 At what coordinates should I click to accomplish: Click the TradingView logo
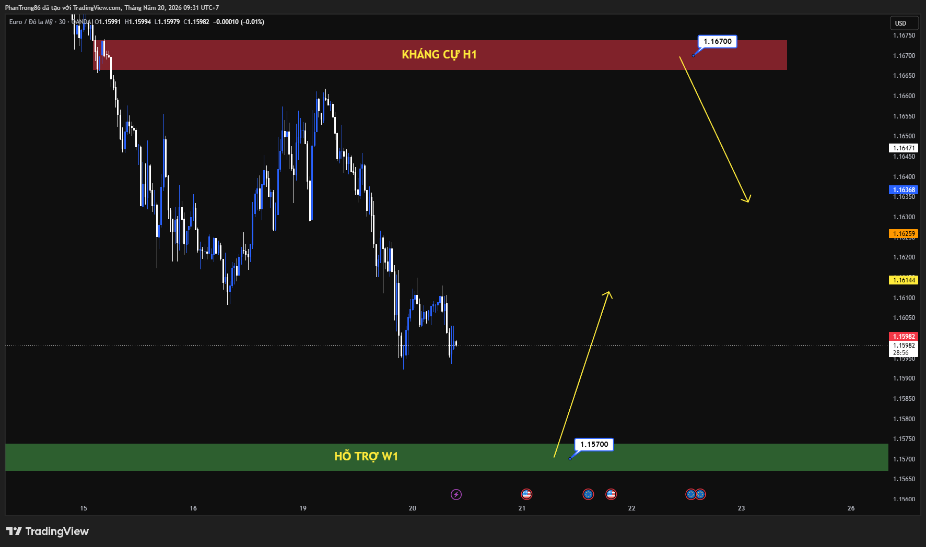48,531
